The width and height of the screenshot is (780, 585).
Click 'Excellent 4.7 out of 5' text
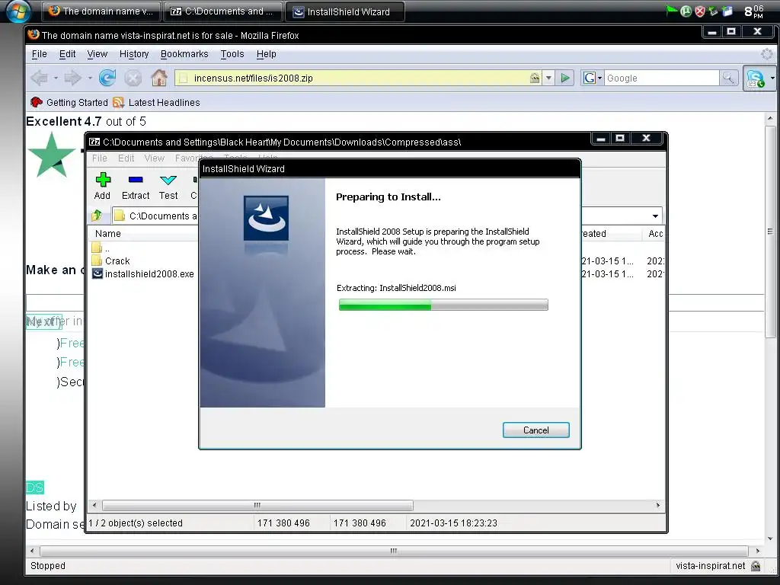click(x=86, y=121)
